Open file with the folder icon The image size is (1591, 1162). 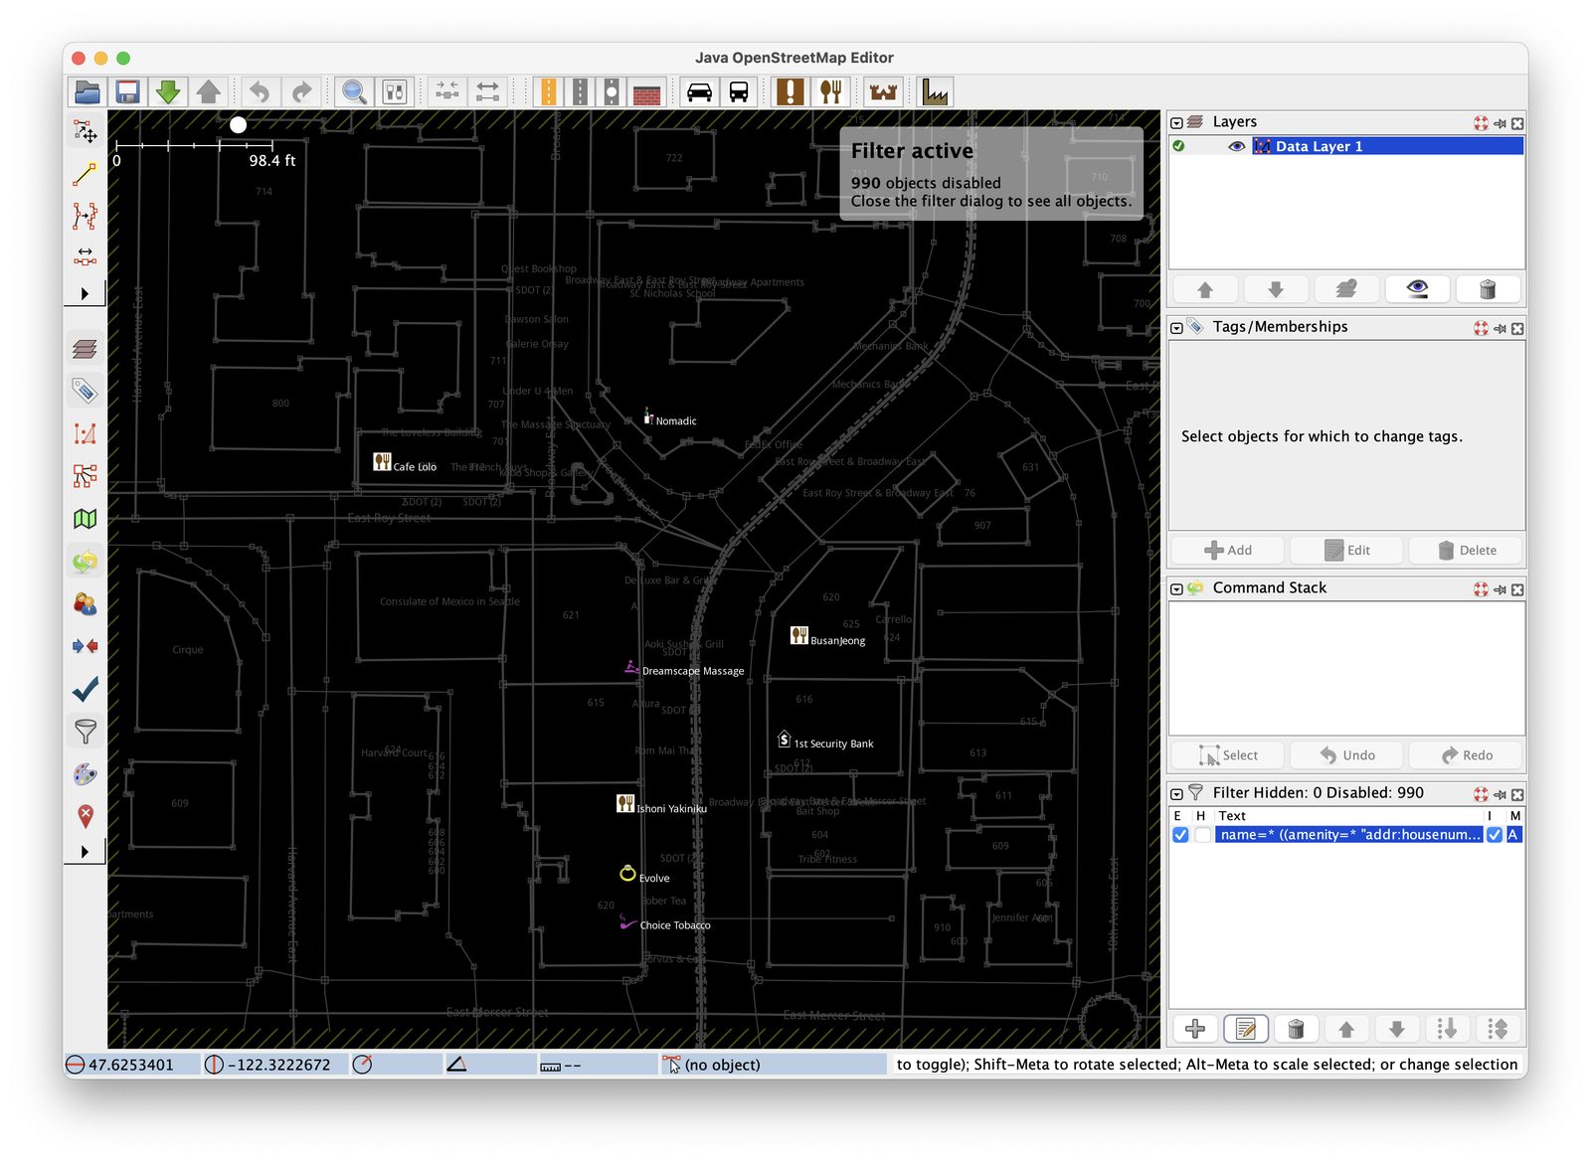[88, 92]
